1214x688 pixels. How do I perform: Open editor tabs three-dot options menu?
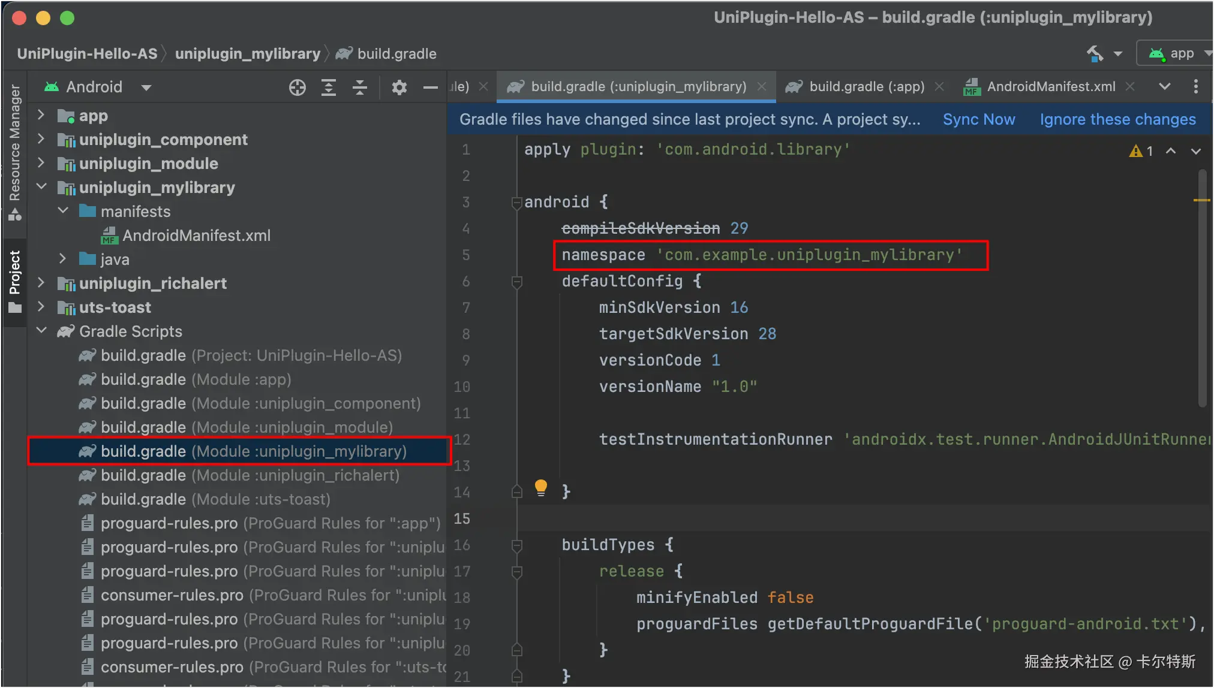point(1195,86)
